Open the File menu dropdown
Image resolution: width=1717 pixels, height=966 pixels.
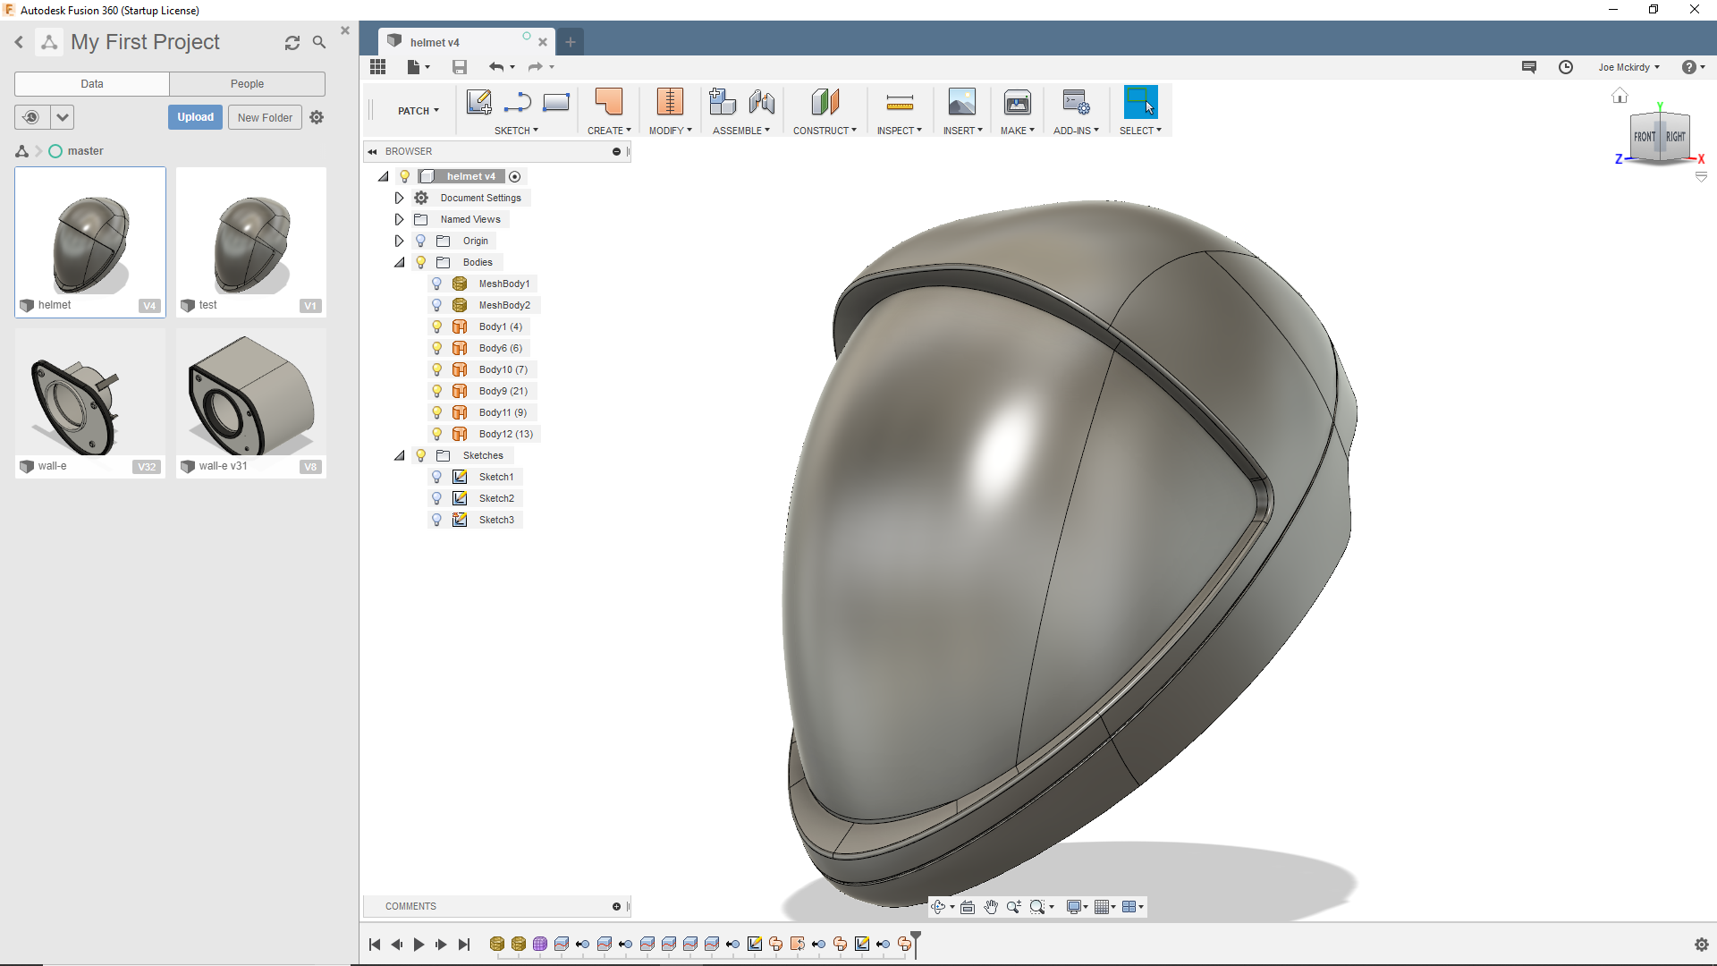point(418,67)
